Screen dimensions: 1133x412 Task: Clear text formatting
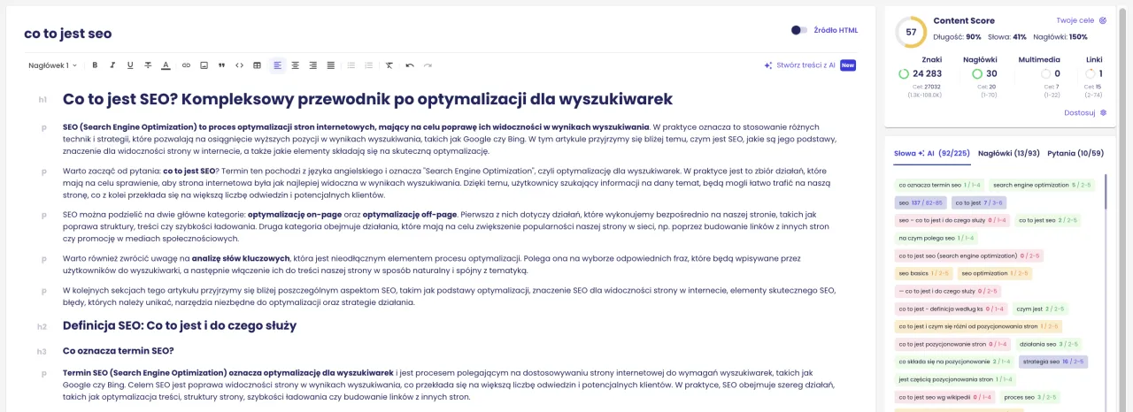(389, 65)
